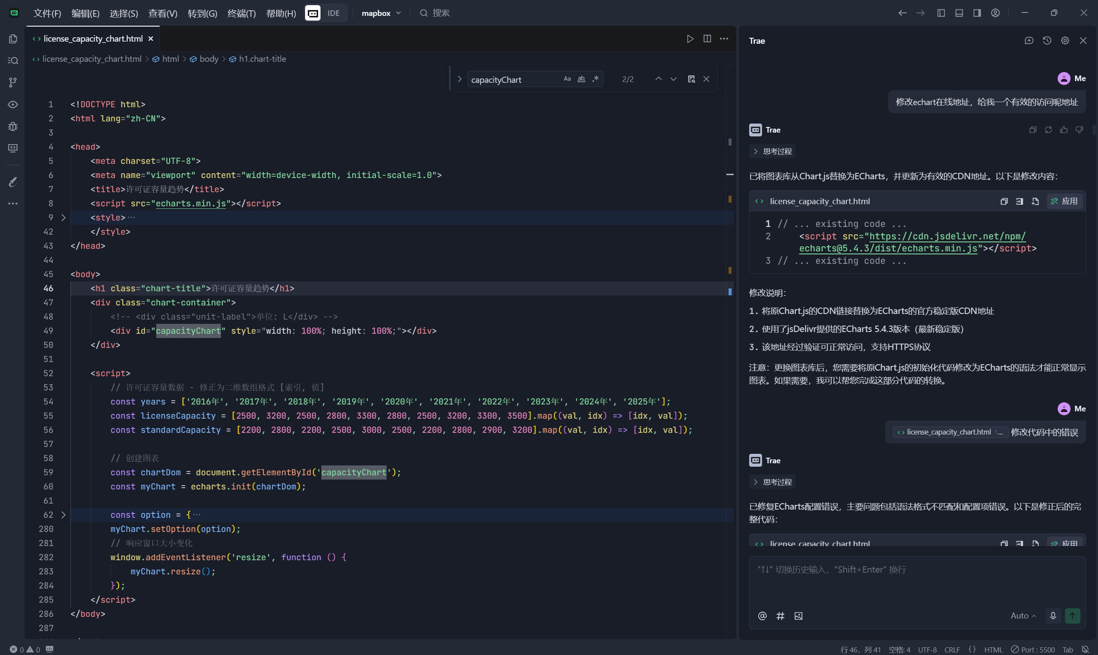
Task: Go to next find match arrow
Action: pyautogui.click(x=673, y=79)
